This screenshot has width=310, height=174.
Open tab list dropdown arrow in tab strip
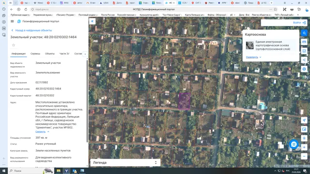coord(15,3)
